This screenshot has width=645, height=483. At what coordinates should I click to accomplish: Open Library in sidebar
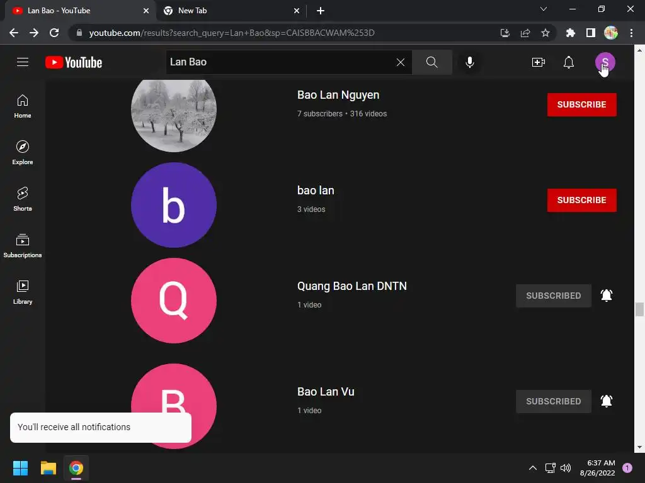[23, 292]
